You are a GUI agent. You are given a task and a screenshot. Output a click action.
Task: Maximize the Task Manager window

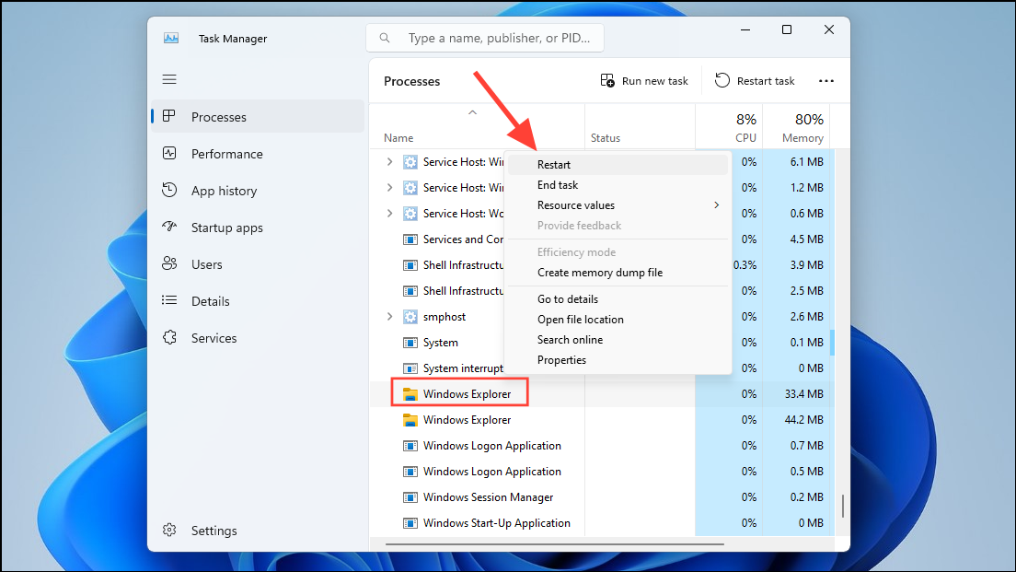tap(787, 29)
